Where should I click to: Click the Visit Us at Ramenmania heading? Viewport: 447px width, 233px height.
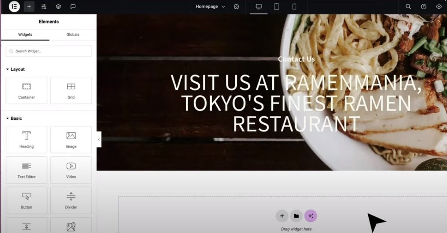tap(296, 103)
